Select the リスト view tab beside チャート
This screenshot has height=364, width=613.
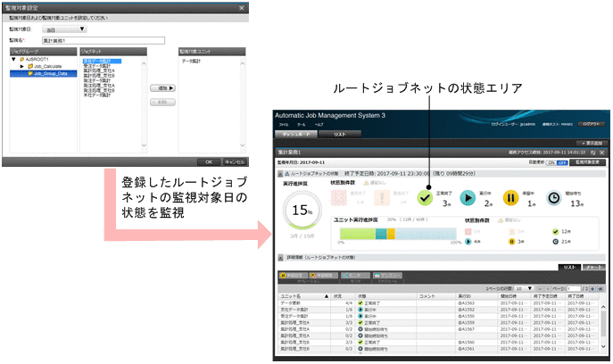[x=569, y=267]
